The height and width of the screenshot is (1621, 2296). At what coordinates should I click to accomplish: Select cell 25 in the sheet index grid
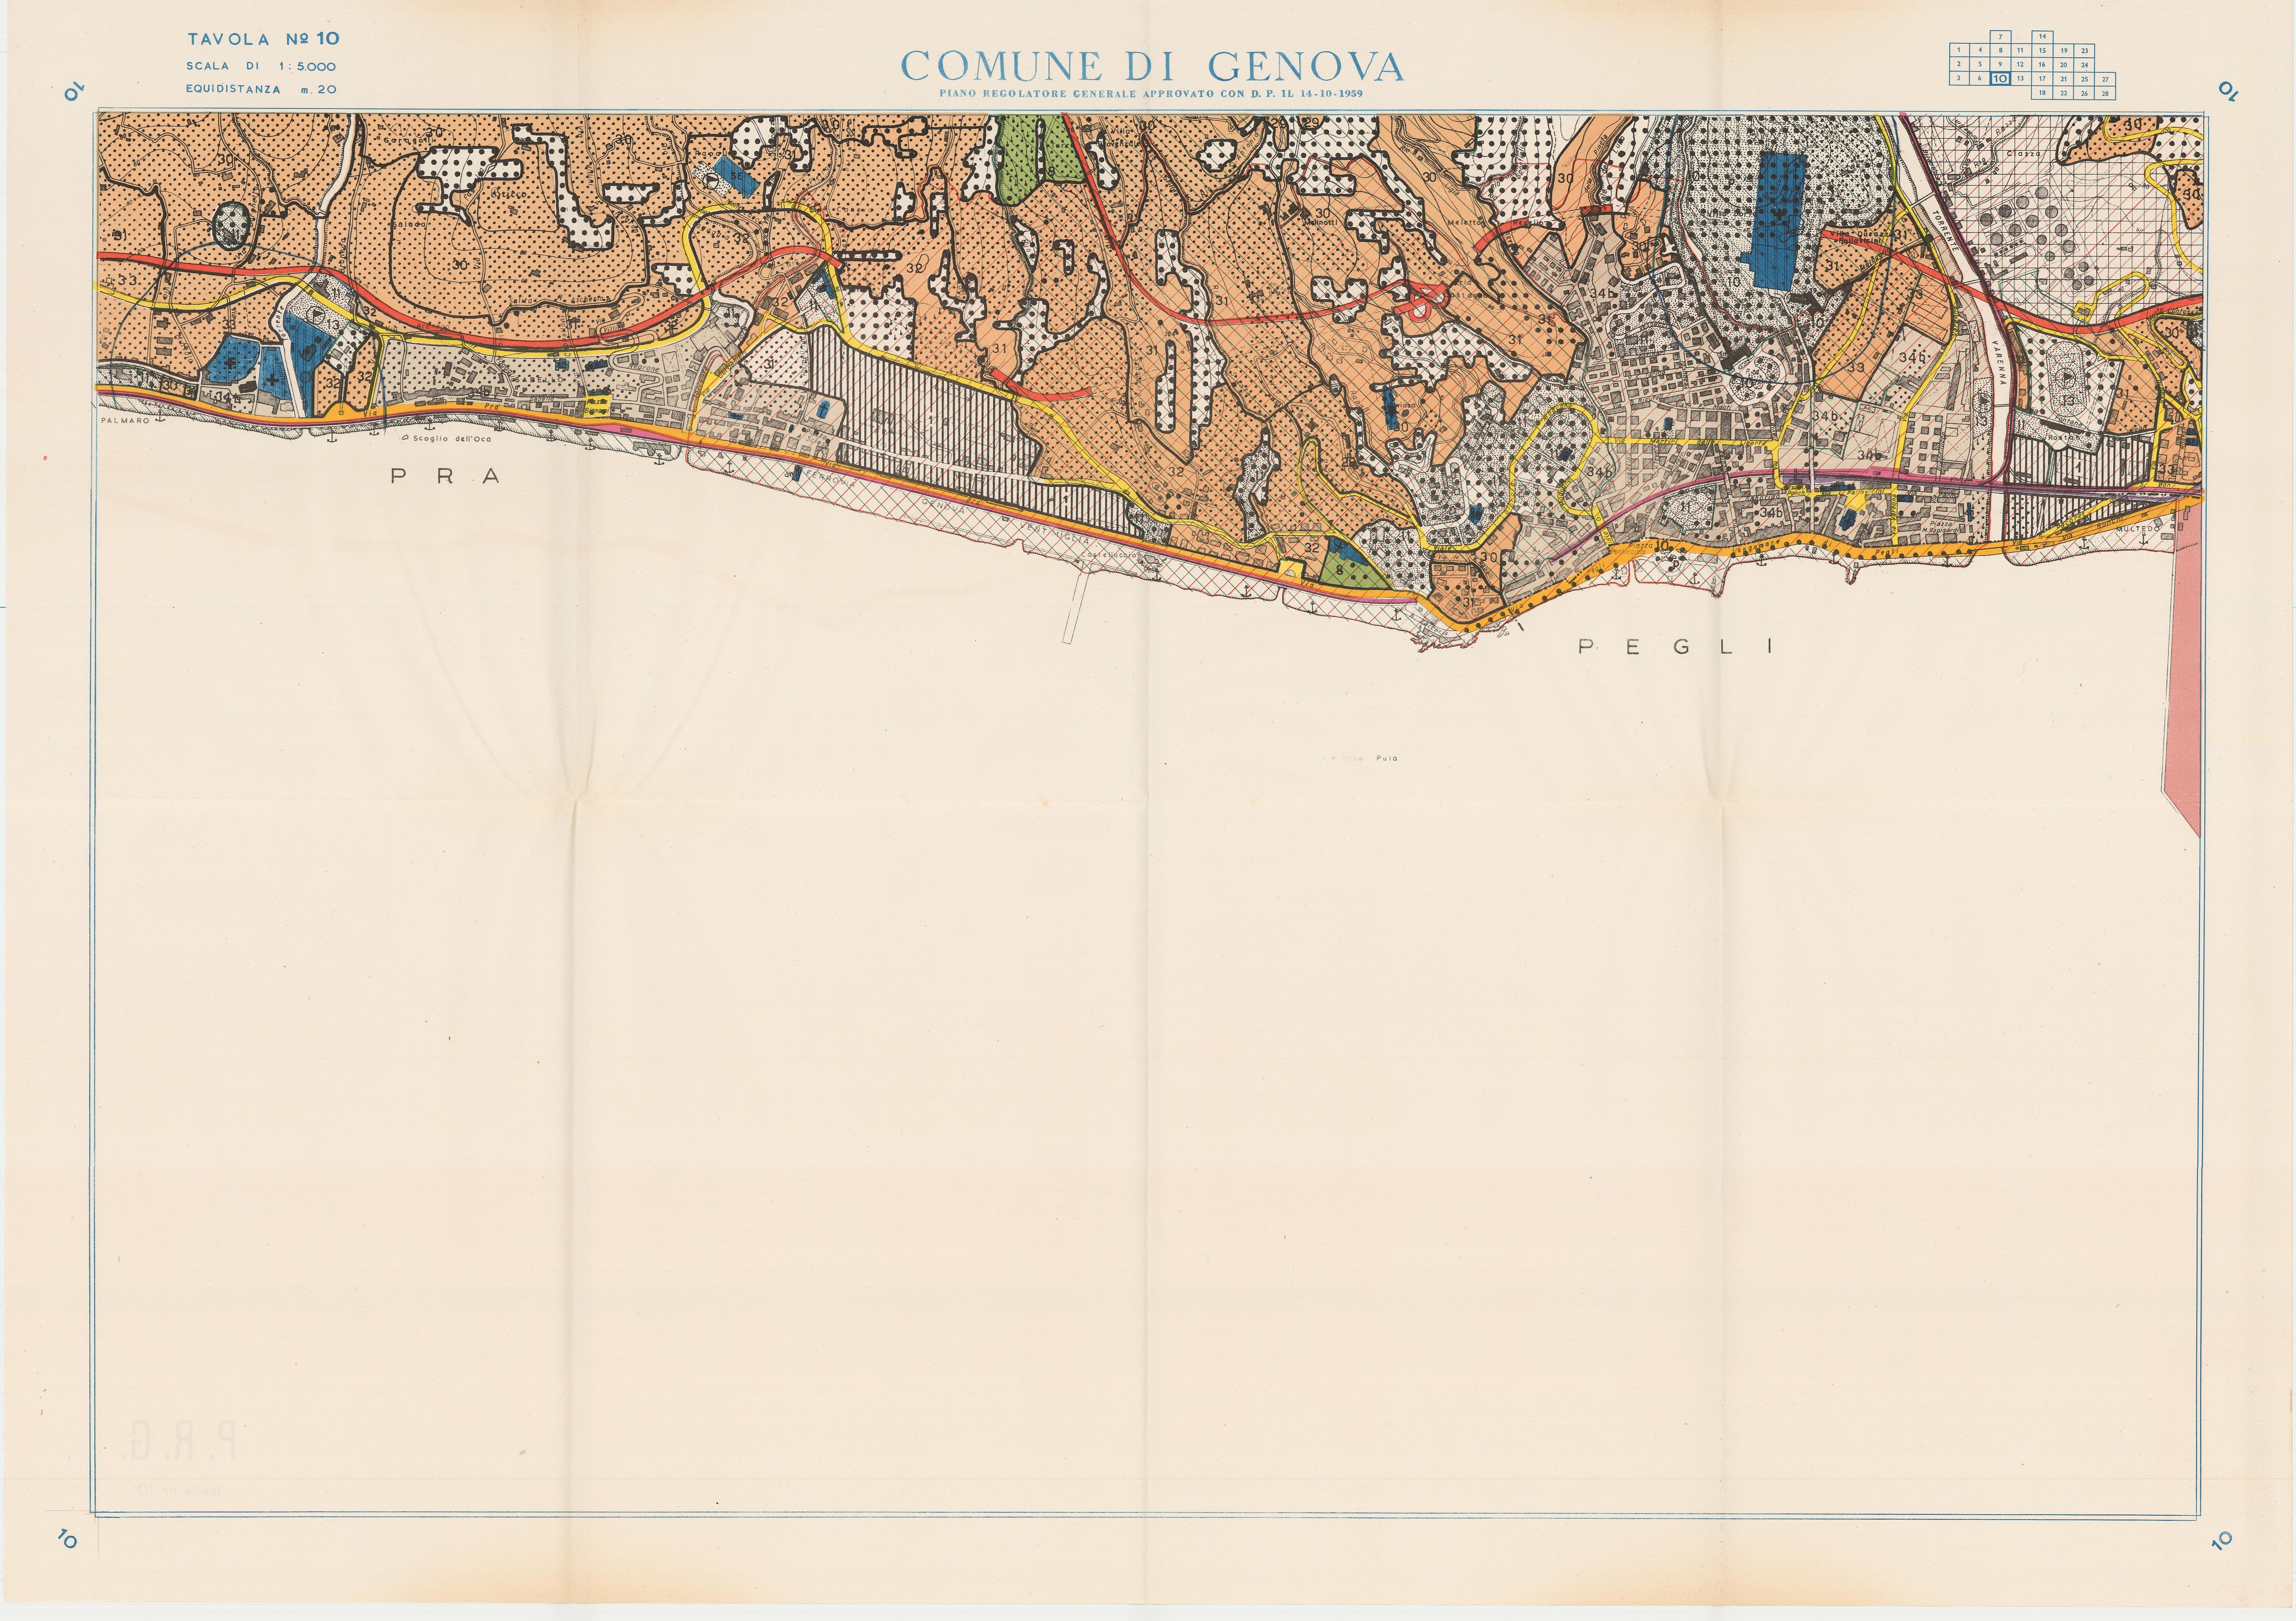(2084, 79)
